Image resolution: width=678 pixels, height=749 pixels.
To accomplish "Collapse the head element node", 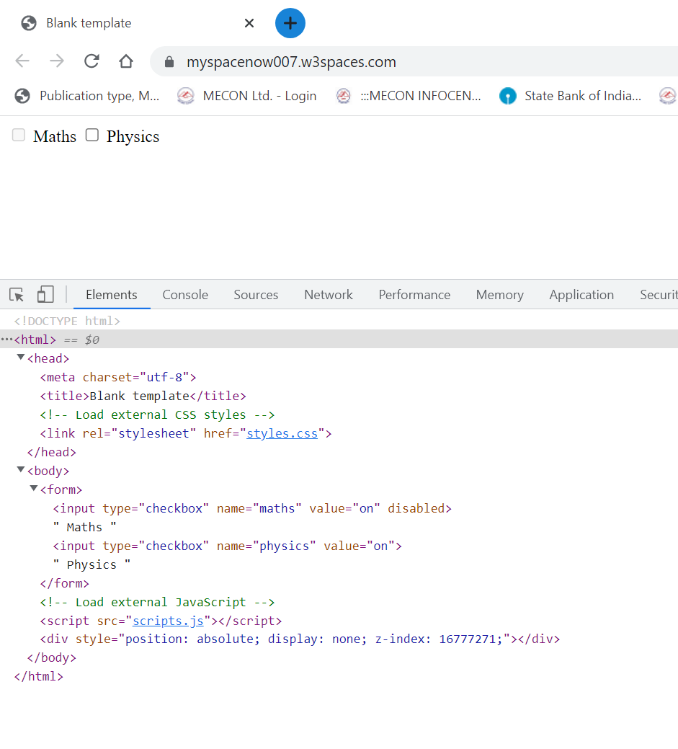I will 21,358.
